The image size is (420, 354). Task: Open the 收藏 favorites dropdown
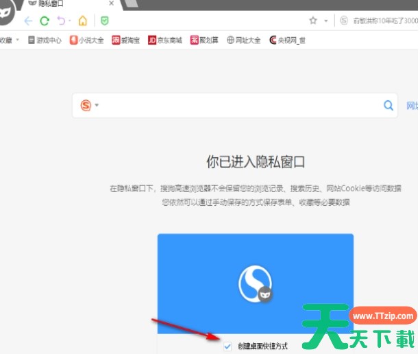[10, 40]
